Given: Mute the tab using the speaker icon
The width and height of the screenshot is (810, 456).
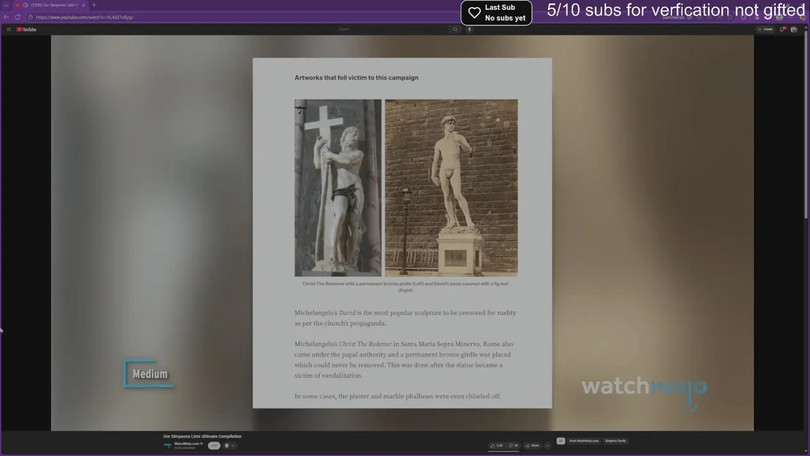Looking at the screenshot, I should pyautogui.click(x=25, y=5).
